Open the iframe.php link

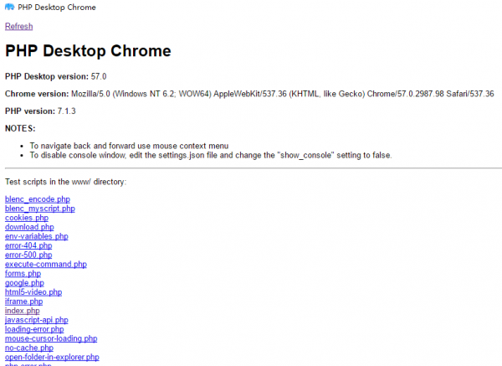pyautogui.click(x=23, y=302)
